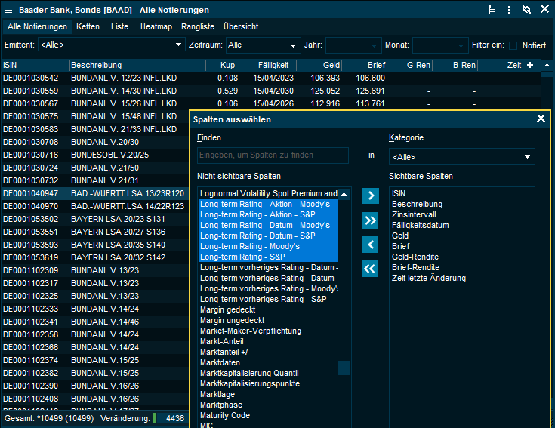Open the Zeitraum dropdown
Image resolution: width=555 pixels, height=428 pixels.
(x=262, y=45)
